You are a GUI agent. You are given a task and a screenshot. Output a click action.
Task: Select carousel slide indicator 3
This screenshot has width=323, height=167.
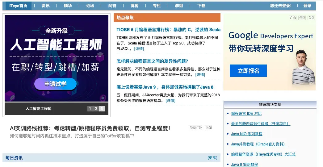(x=102, y=109)
